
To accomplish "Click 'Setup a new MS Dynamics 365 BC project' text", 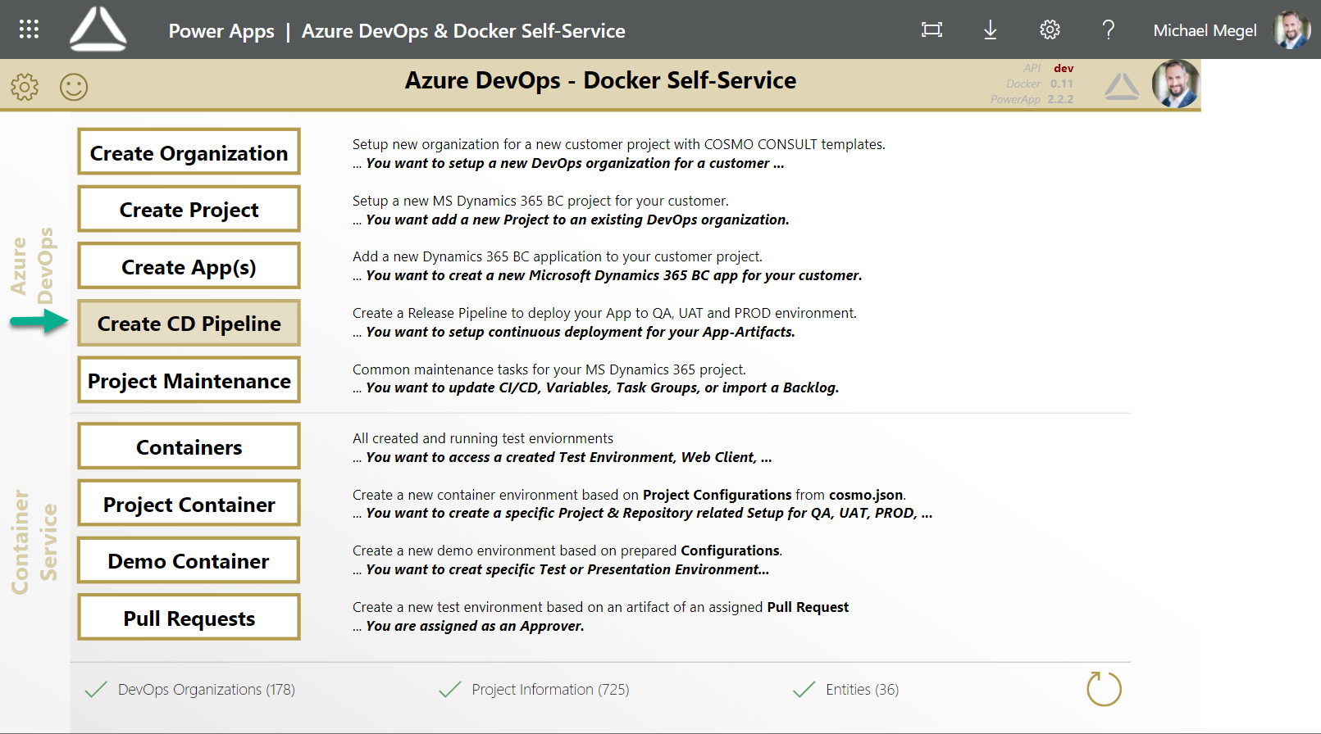I will (x=540, y=201).
